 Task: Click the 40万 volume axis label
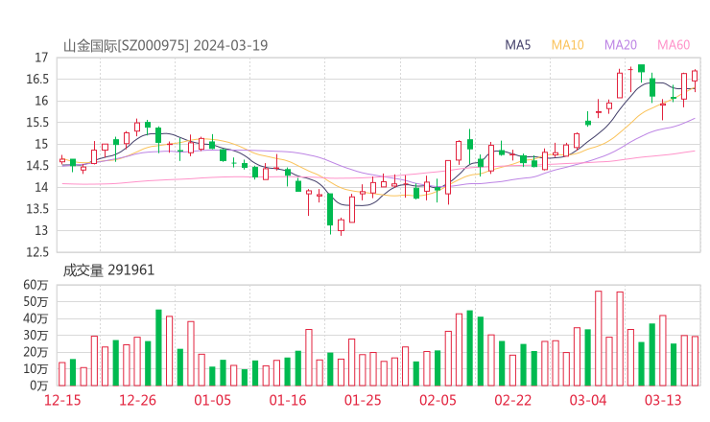(35, 318)
